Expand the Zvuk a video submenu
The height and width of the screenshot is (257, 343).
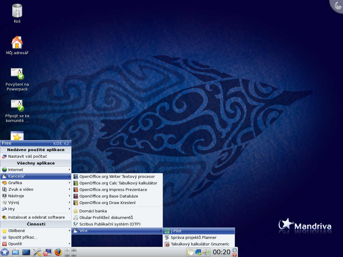coord(36,189)
